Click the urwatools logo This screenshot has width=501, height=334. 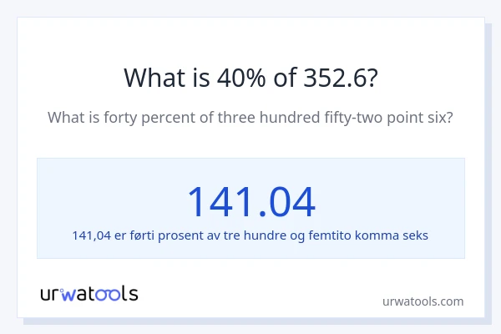coord(89,293)
